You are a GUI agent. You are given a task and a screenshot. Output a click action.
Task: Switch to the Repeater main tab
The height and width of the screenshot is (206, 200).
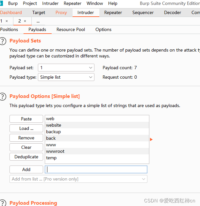click(x=113, y=12)
